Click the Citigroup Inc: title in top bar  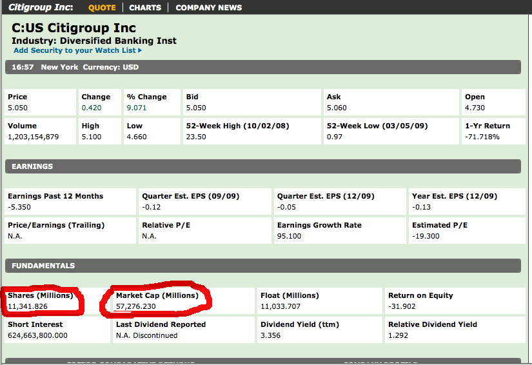coord(41,8)
